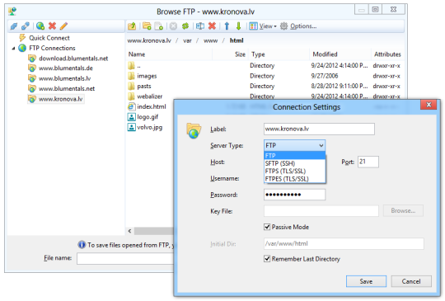Delete the connection with the left toolbar red X
The width and height of the screenshot is (445, 301).
coord(52,26)
